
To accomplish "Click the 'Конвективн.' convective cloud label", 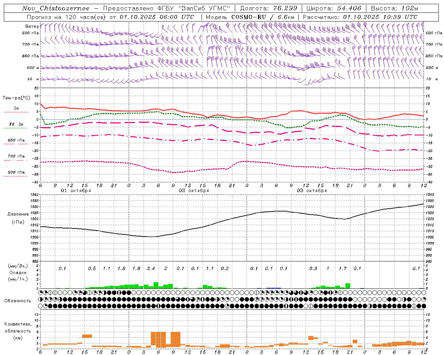I will click(x=18, y=324).
